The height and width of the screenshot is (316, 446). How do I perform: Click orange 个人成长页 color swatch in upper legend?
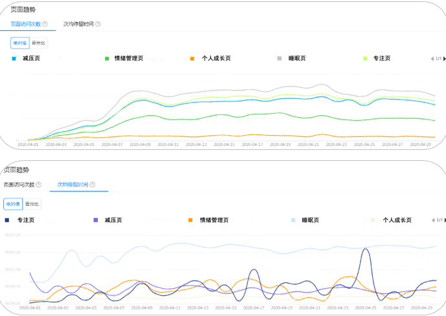[x=192, y=59]
